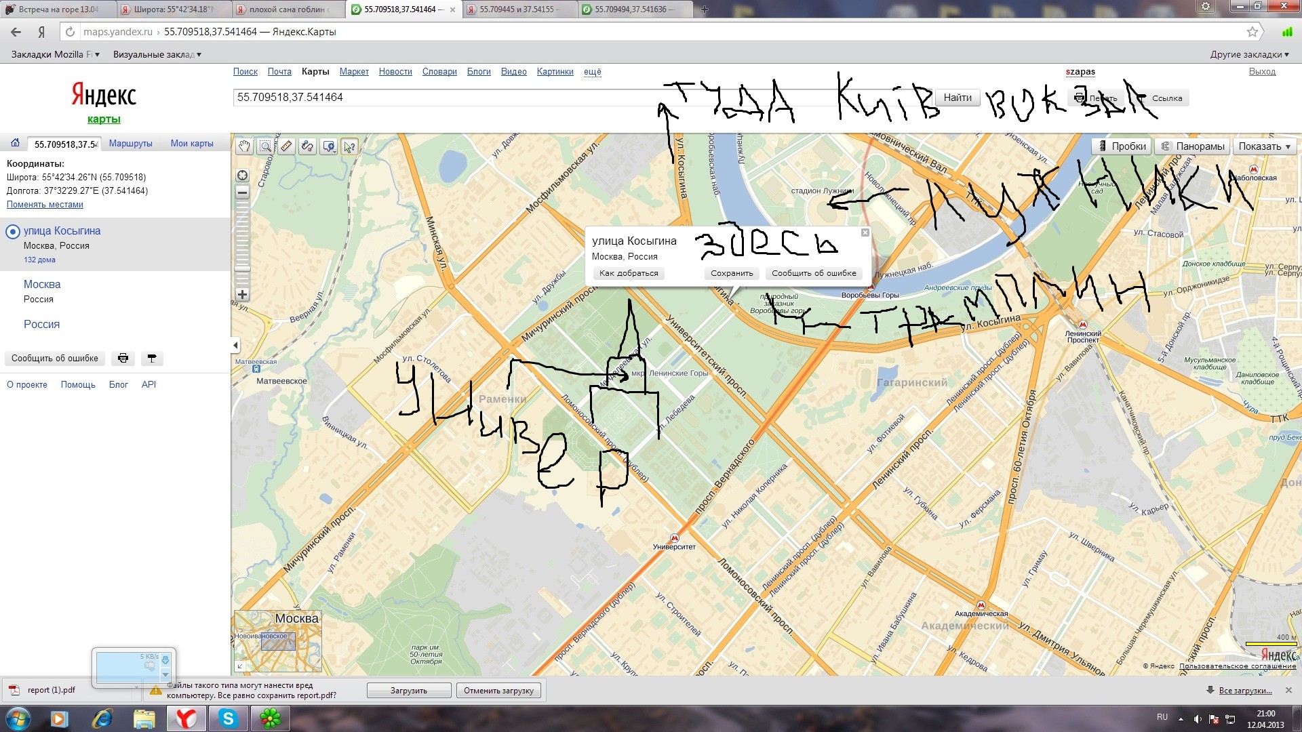Click Сохранить in balloon

click(732, 273)
